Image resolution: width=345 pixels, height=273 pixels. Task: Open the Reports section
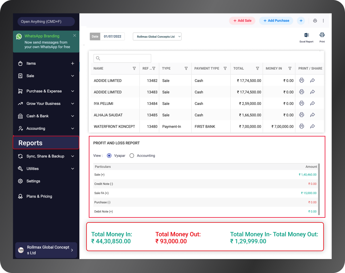click(46, 143)
